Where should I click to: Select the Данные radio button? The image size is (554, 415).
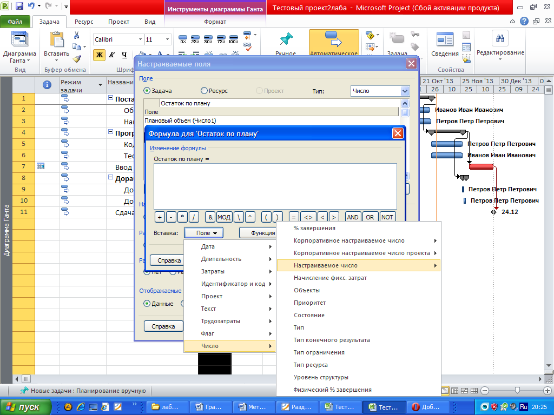[147, 304]
